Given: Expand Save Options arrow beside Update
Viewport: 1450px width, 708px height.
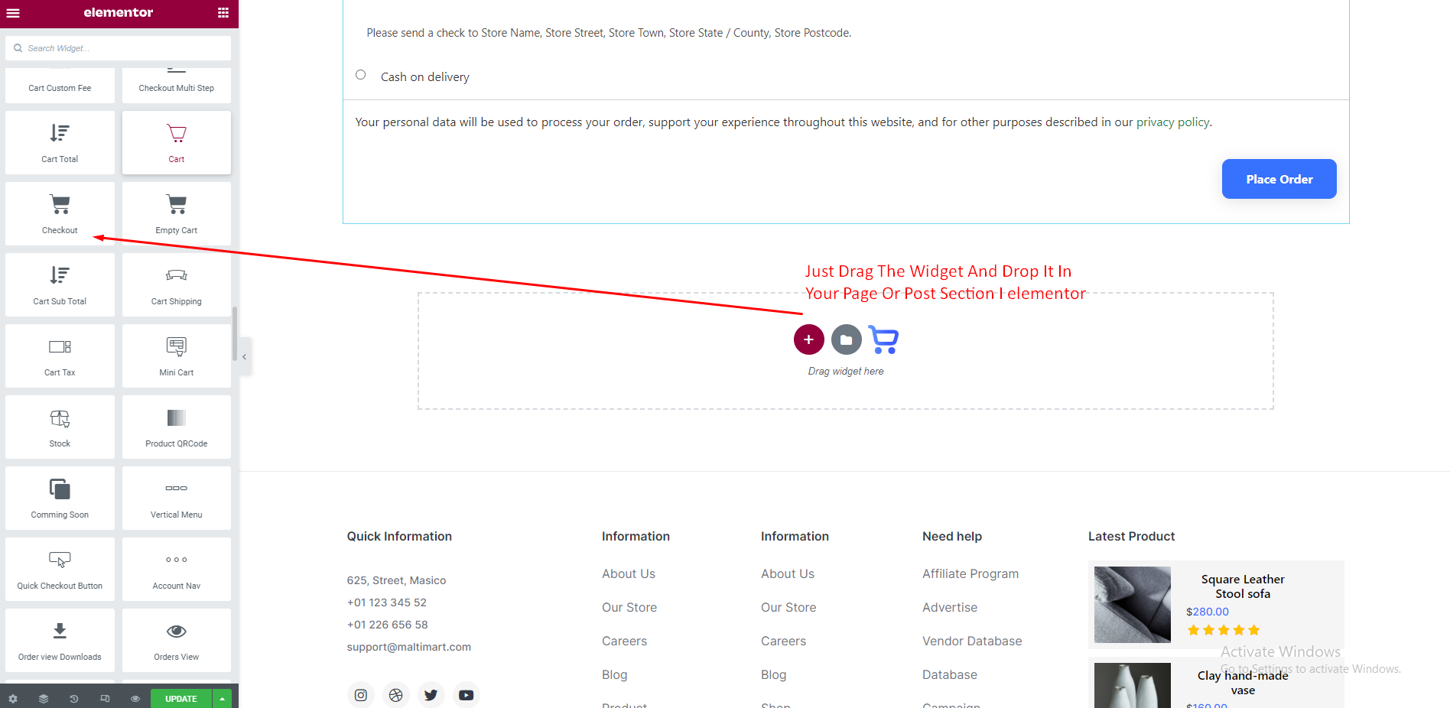Looking at the screenshot, I should click(222, 699).
